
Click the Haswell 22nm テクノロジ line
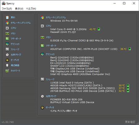click(63, 32)
